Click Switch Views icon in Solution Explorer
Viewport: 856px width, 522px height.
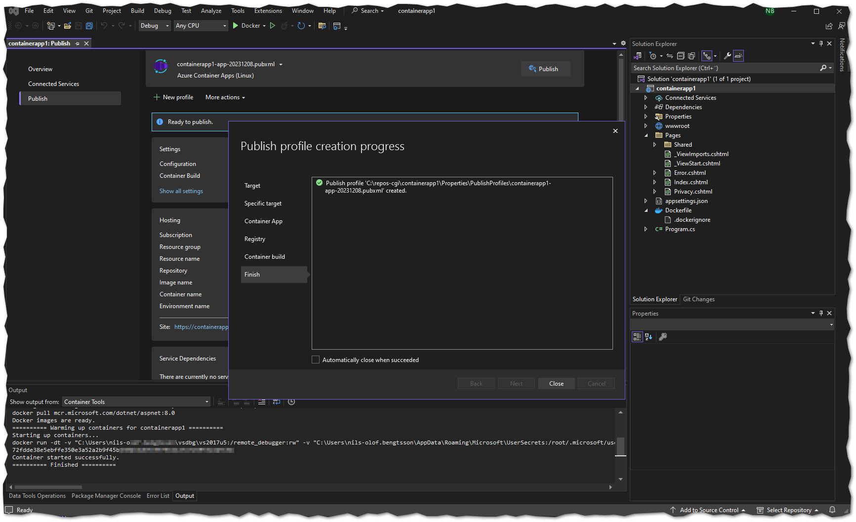coord(638,56)
